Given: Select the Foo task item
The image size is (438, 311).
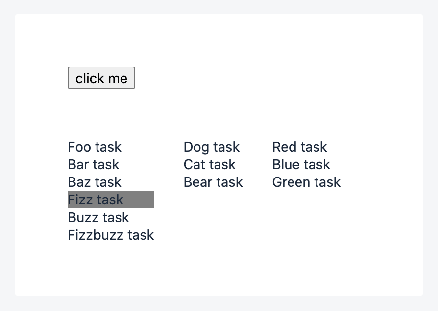Looking at the screenshot, I should 95,147.
